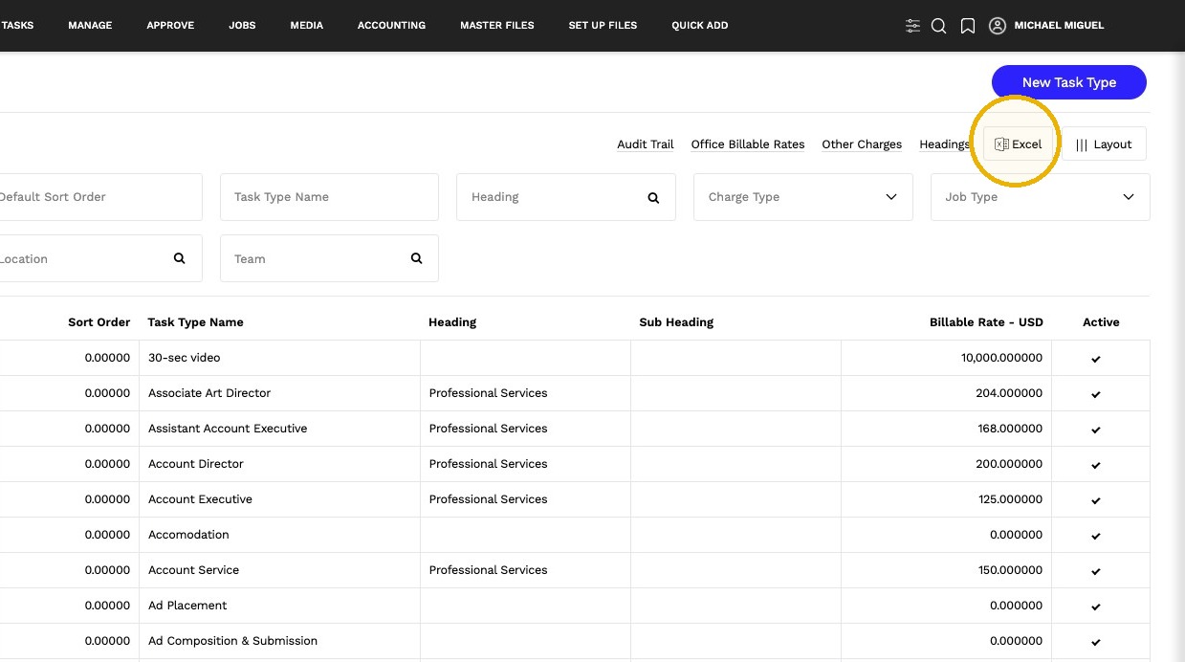
Task: Expand the Job Type dropdown
Action: [1040, 197]
